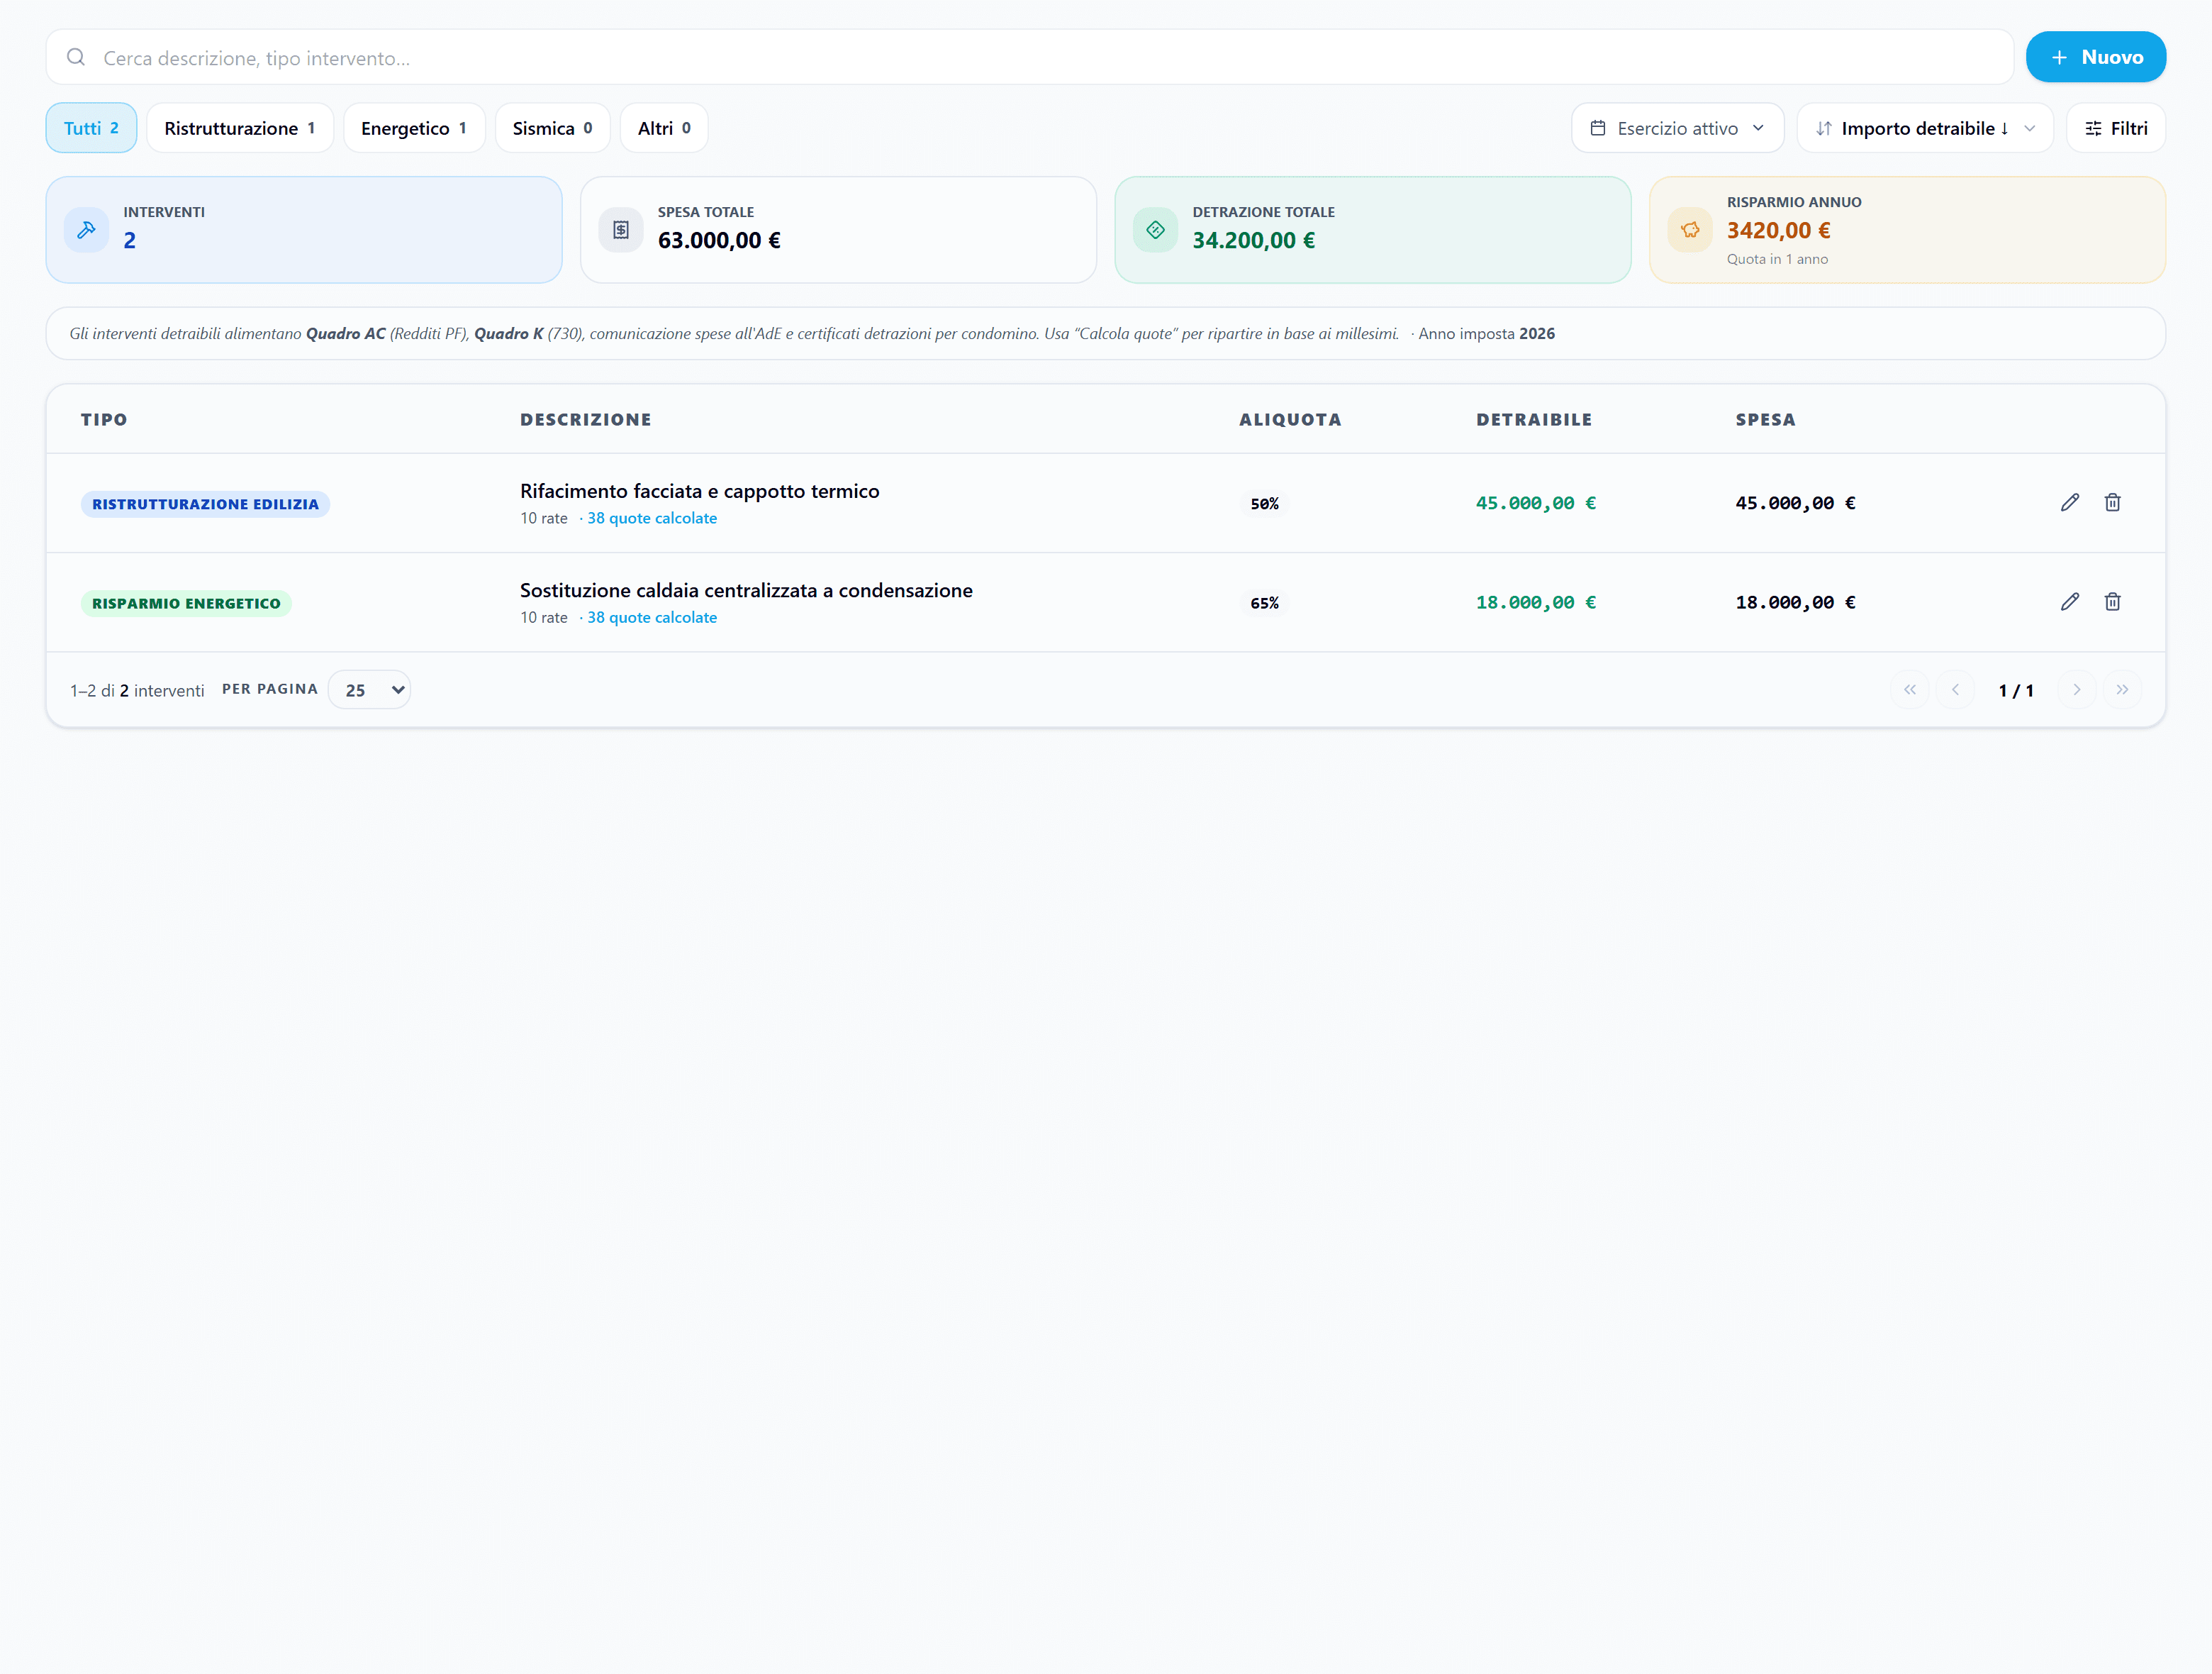Jump to the last page with the double-right arrow
This screenshot has height=1674, width=2212.
click(2122, 689)
